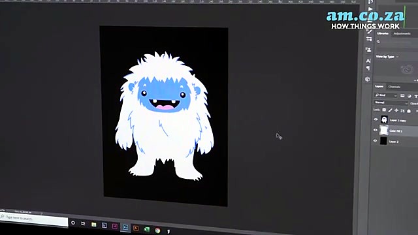
Task: Toggle lock transparent pixels
Action: tap(384, 110)
